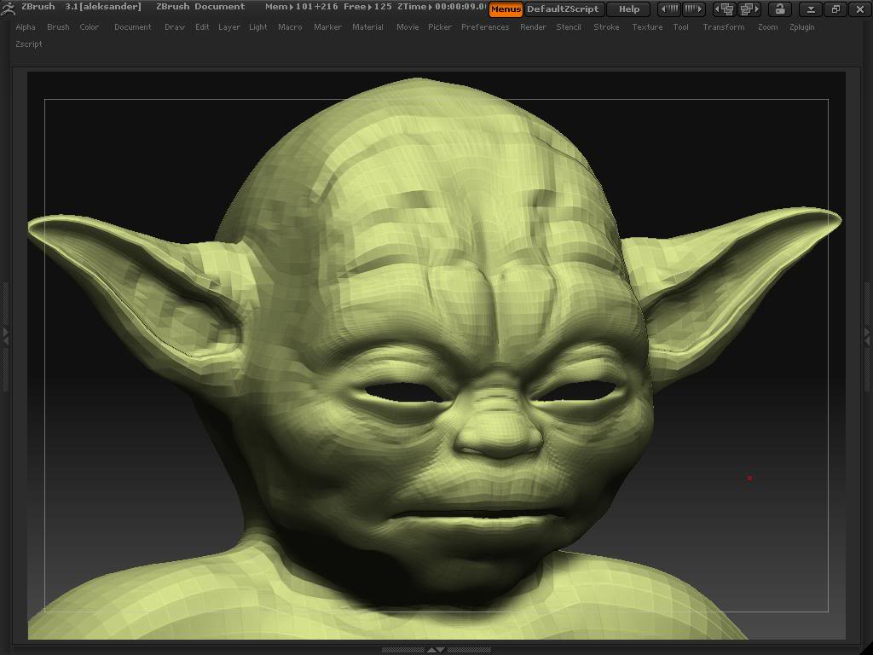
Task: Click the padlock icon in title bar
Action: tap(780, 9)
